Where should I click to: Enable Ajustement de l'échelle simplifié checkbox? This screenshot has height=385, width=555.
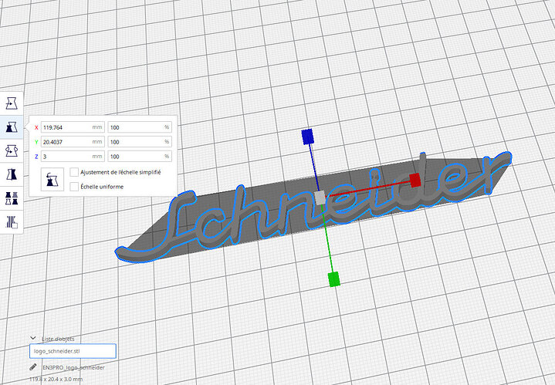tap(74, 172)
